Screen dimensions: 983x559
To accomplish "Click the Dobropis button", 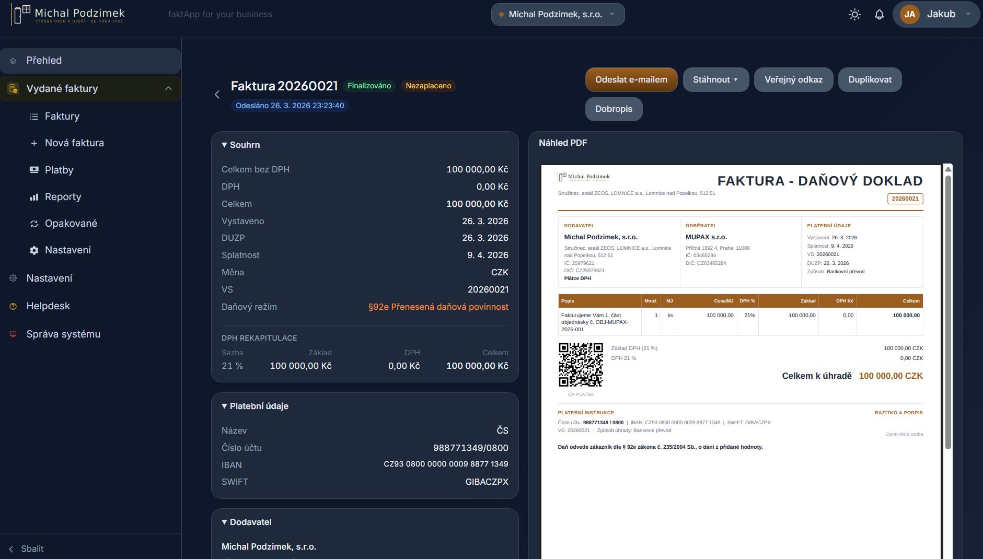I will tap(614, 109).
